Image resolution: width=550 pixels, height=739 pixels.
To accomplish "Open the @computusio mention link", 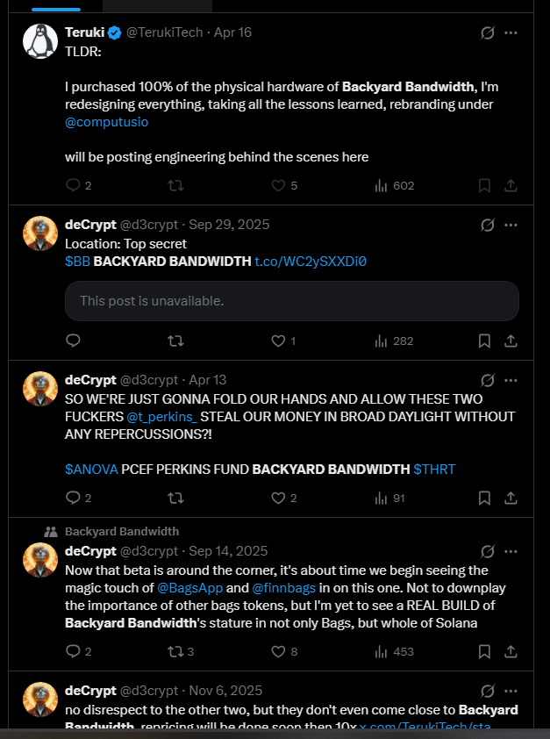I will (106, 122).
